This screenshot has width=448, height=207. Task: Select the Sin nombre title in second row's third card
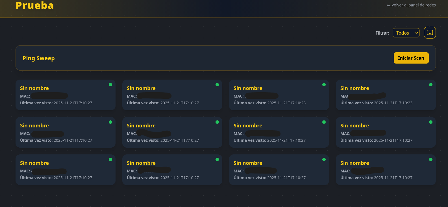click(x=248, y=126)
